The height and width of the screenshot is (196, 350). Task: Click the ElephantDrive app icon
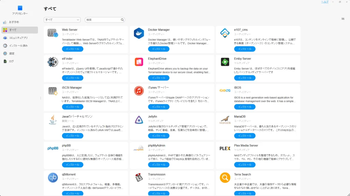coord(139,62)
